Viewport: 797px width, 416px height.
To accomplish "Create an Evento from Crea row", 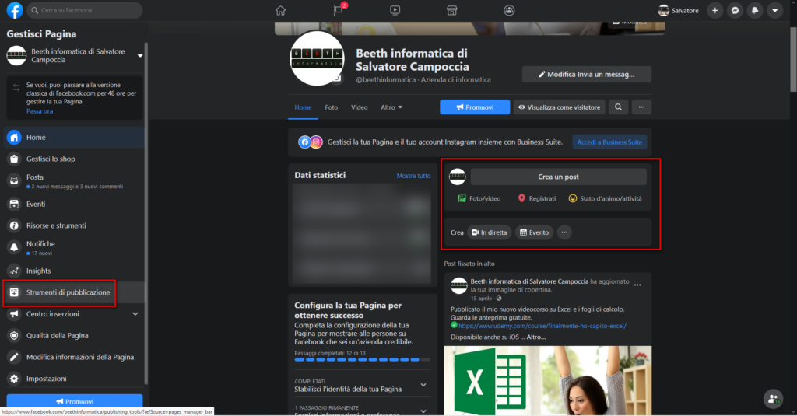I will tap(534, 232).
